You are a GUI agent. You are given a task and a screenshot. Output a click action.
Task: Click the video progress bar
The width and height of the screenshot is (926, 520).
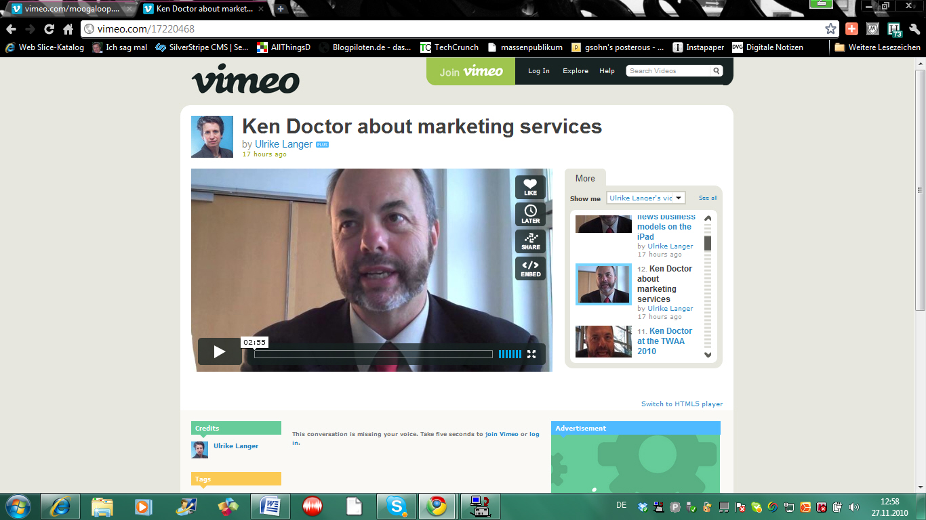click(373, 354)
